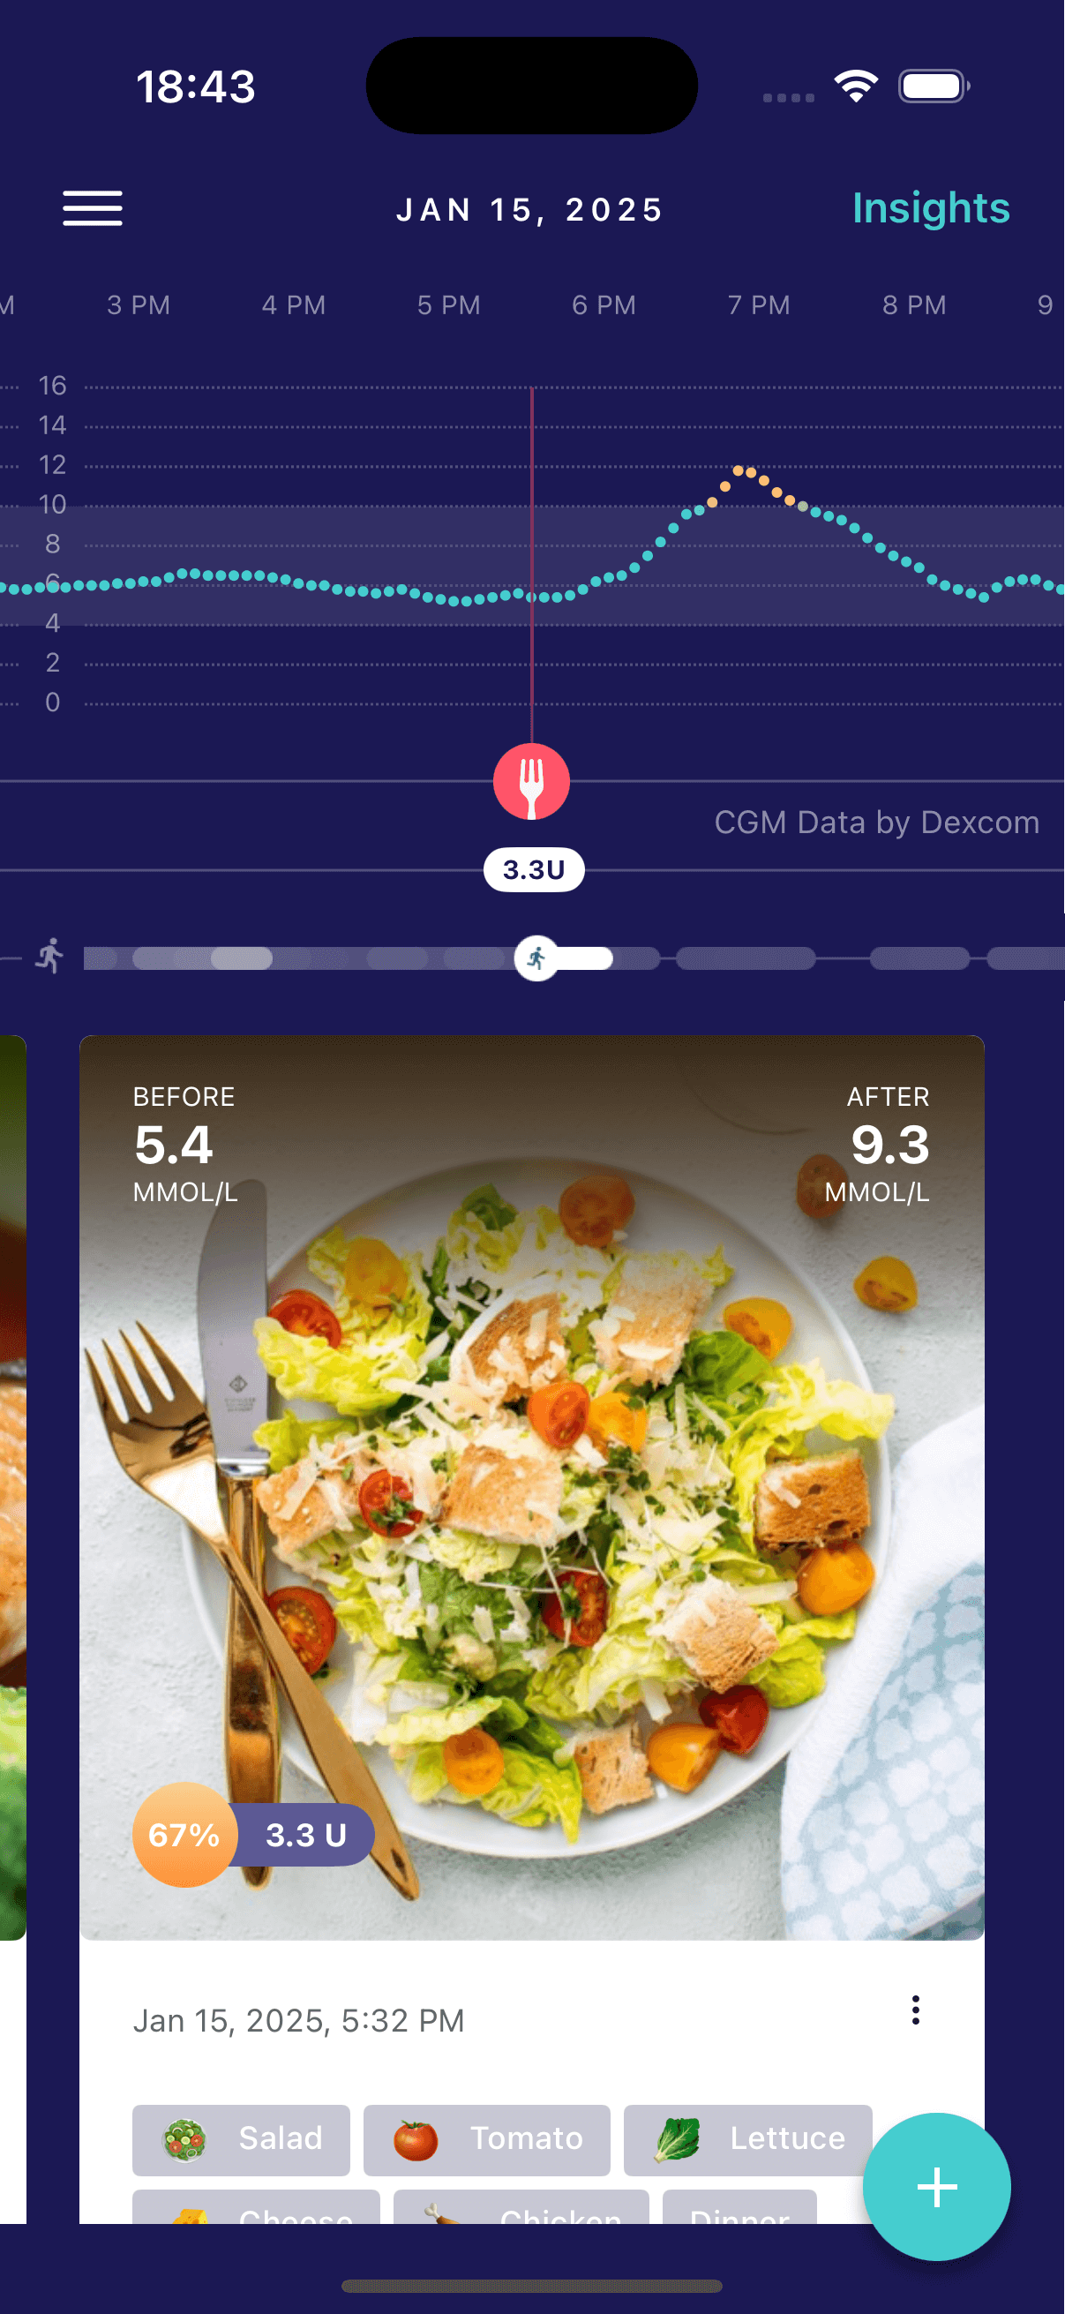Image resolution: width=1065 pixels, height=2314 pixels.
Task: Tap the running activity marker on timeline
Action: (536, 958)
